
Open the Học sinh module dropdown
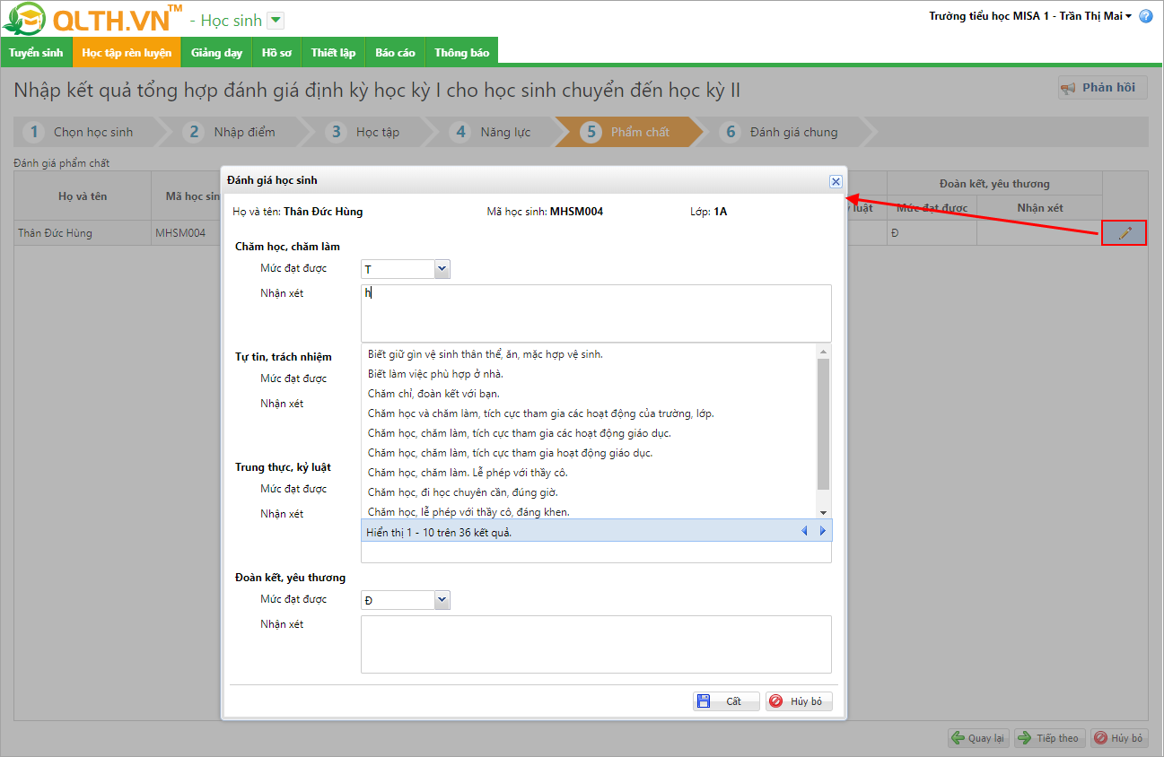tap(276, 21)
